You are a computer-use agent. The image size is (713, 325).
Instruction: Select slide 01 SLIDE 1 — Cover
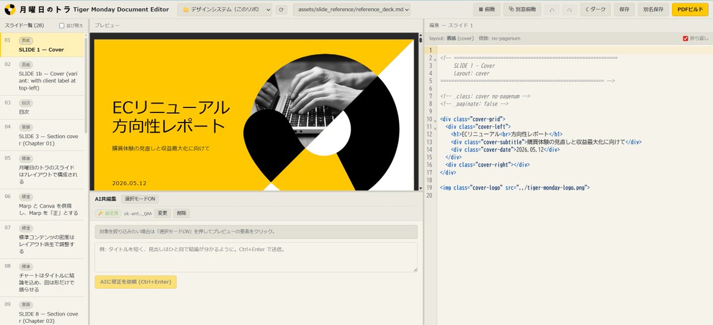(42, 45)
